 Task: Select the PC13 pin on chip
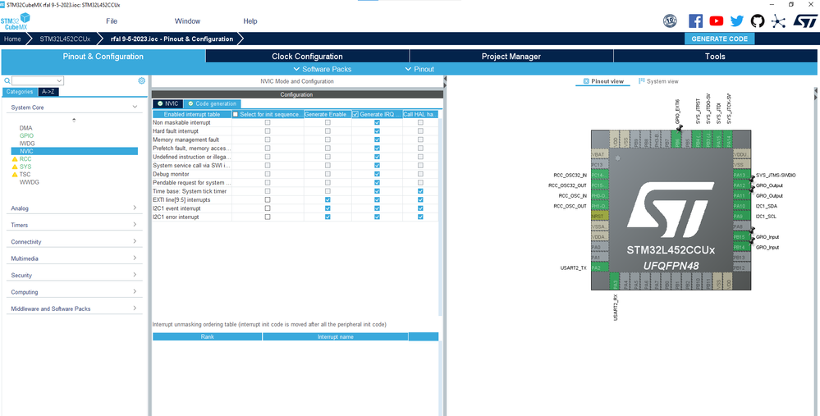600,165
